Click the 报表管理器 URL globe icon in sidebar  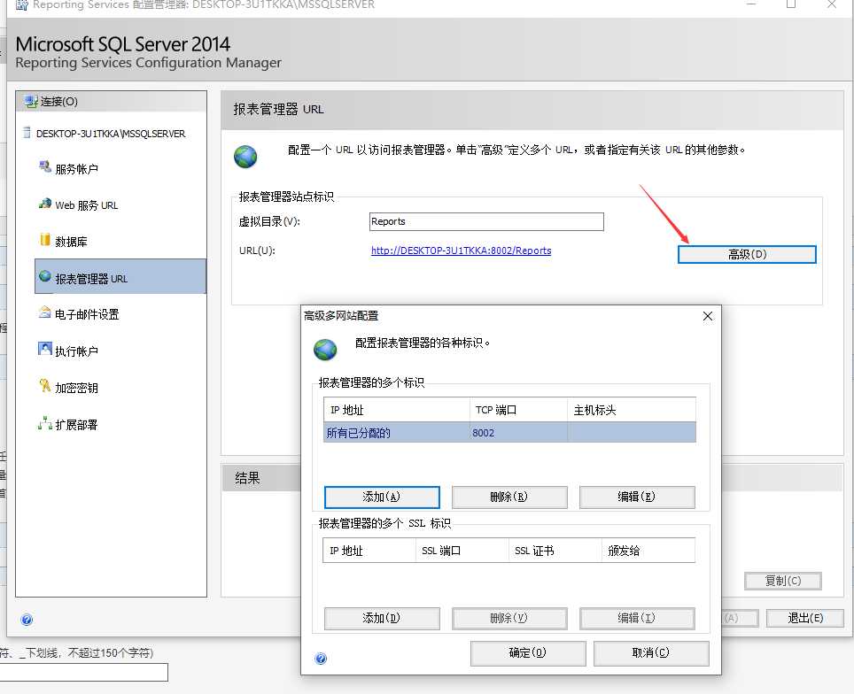(x=44, y=276)
